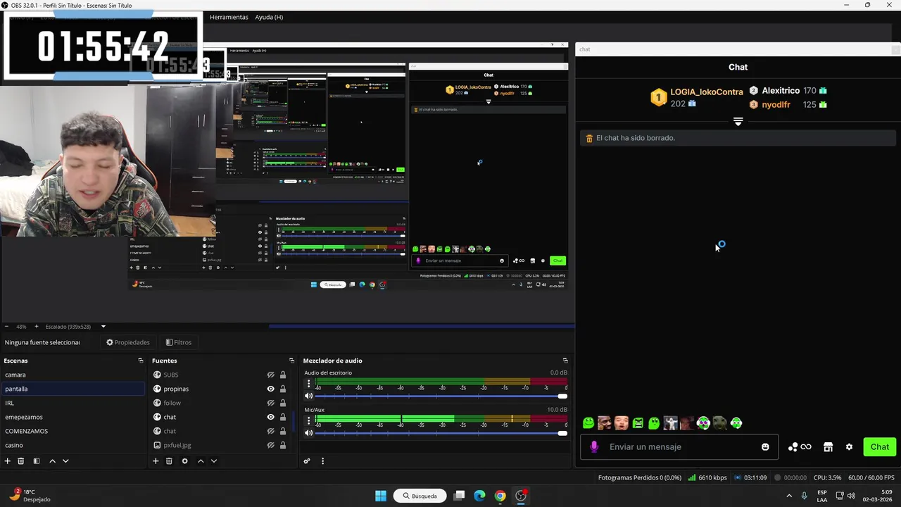Open options dots for Mic/Aux
Viewport: 901px width, 507px height.
(308, 421)
